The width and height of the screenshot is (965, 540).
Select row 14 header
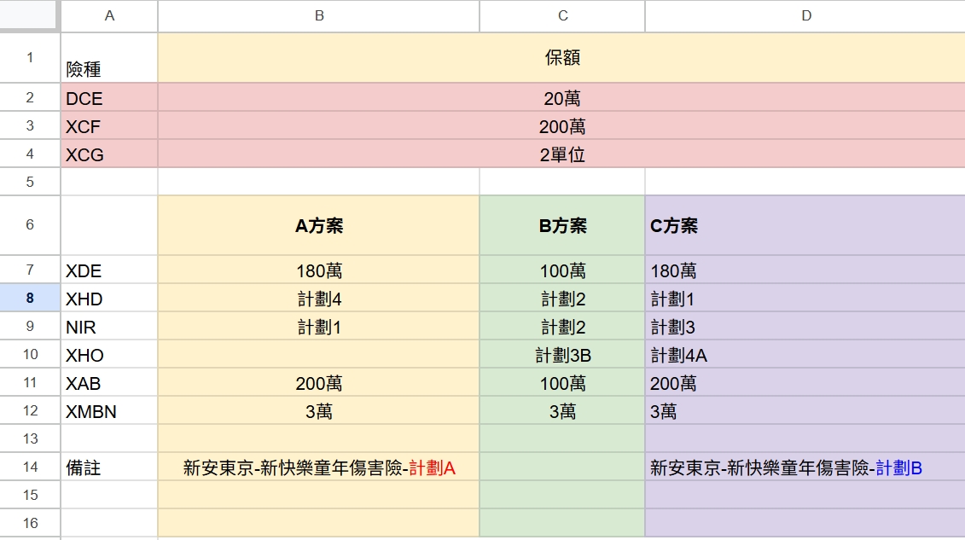(x=30, y=467)
